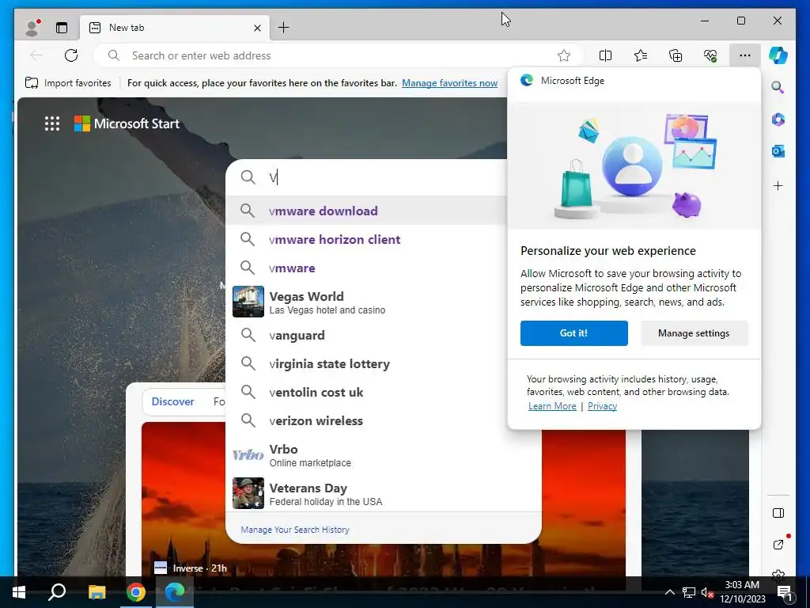This screenshot has width=810, height=608.
Task: Open the notification center icon
Action: click(x=785, y=592)
